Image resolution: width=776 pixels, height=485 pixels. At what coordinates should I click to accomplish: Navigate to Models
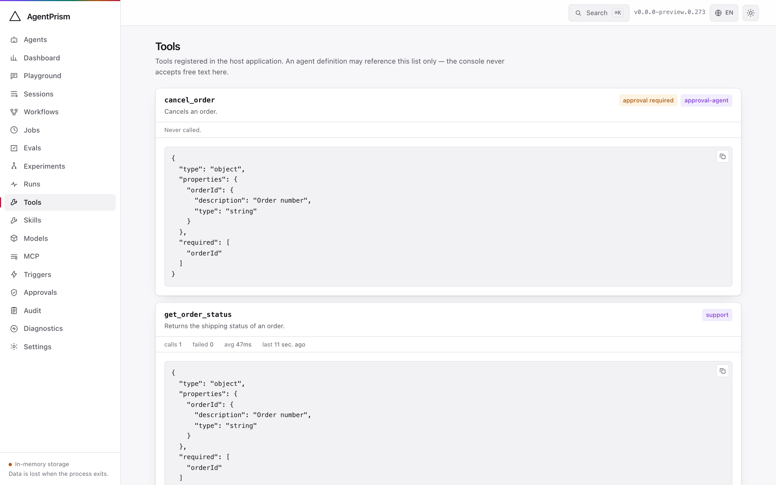tap(60, 238)
